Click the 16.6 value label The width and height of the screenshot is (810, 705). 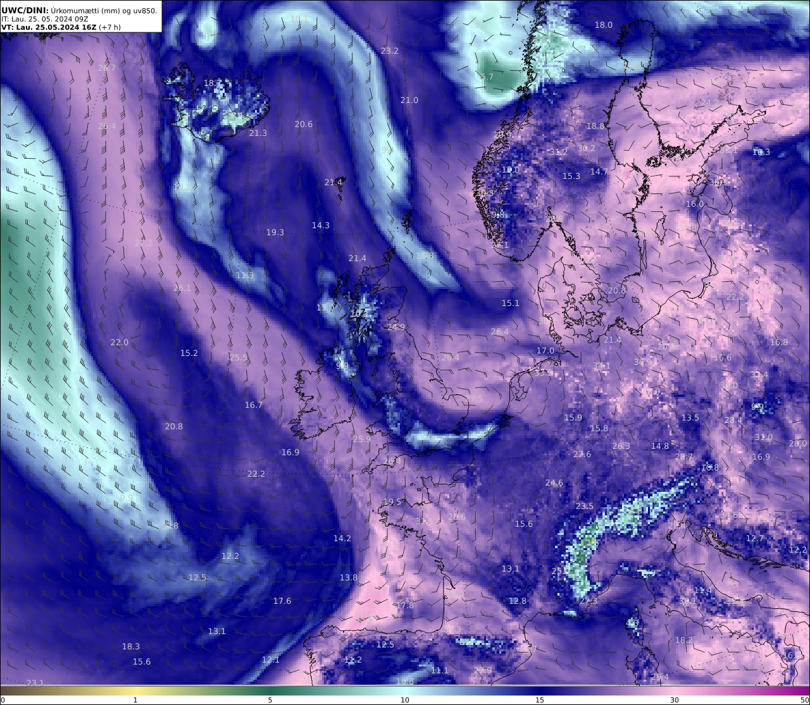coord(723,357)
